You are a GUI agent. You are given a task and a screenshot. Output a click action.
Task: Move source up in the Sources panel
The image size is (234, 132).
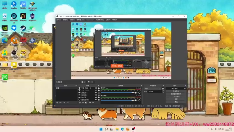click(x=90, y=103)
